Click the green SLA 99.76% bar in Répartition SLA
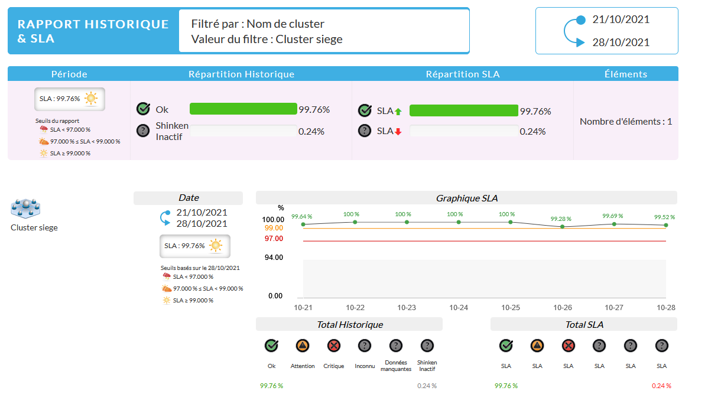The width and height of the screenshot is (708, 407). 463,110
